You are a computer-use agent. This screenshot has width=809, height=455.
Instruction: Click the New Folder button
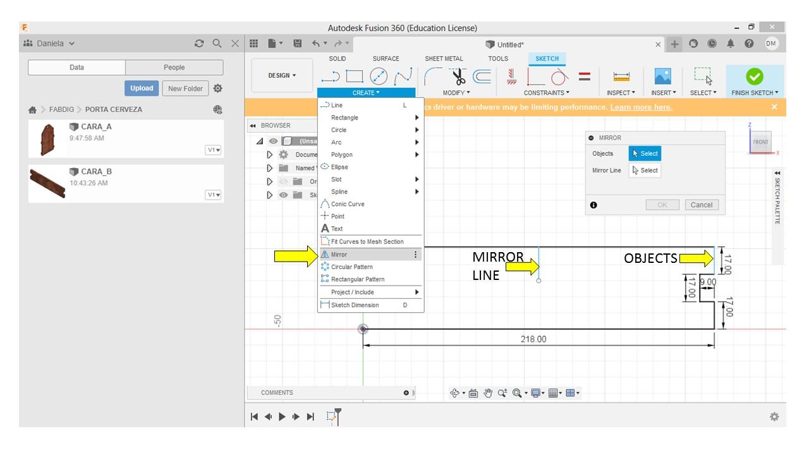(185, 88)
